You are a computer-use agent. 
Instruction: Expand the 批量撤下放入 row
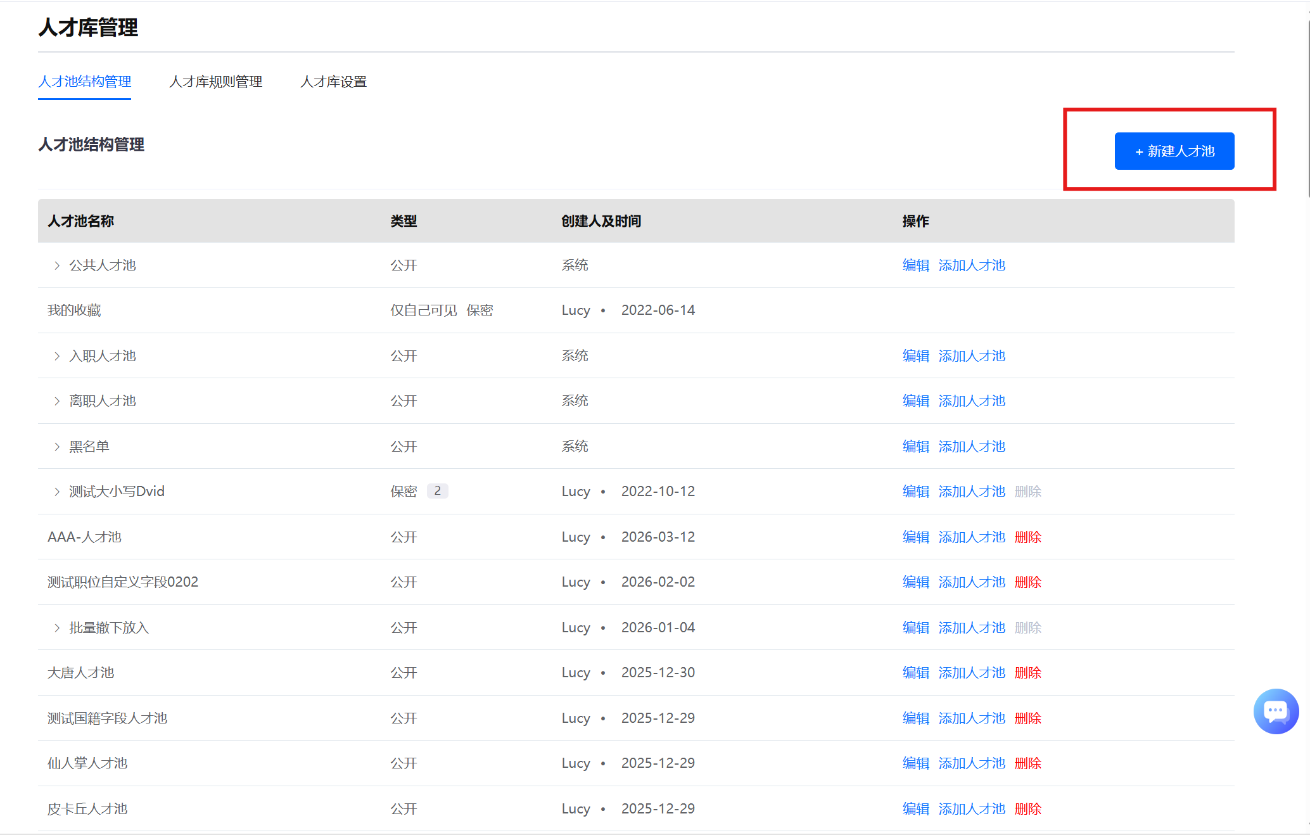coord(57,628)
